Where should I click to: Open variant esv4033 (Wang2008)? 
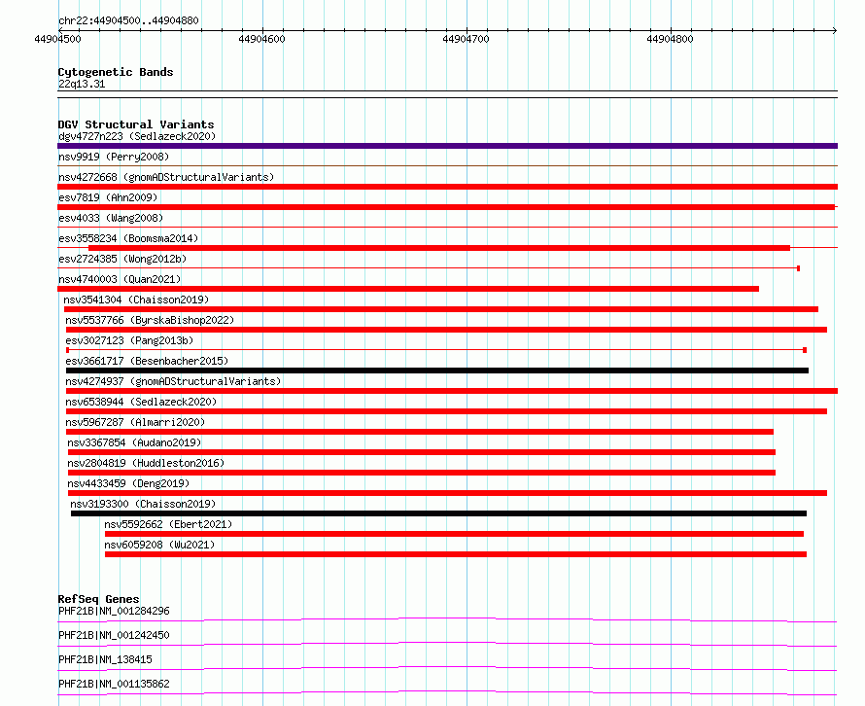coord(111,218)
